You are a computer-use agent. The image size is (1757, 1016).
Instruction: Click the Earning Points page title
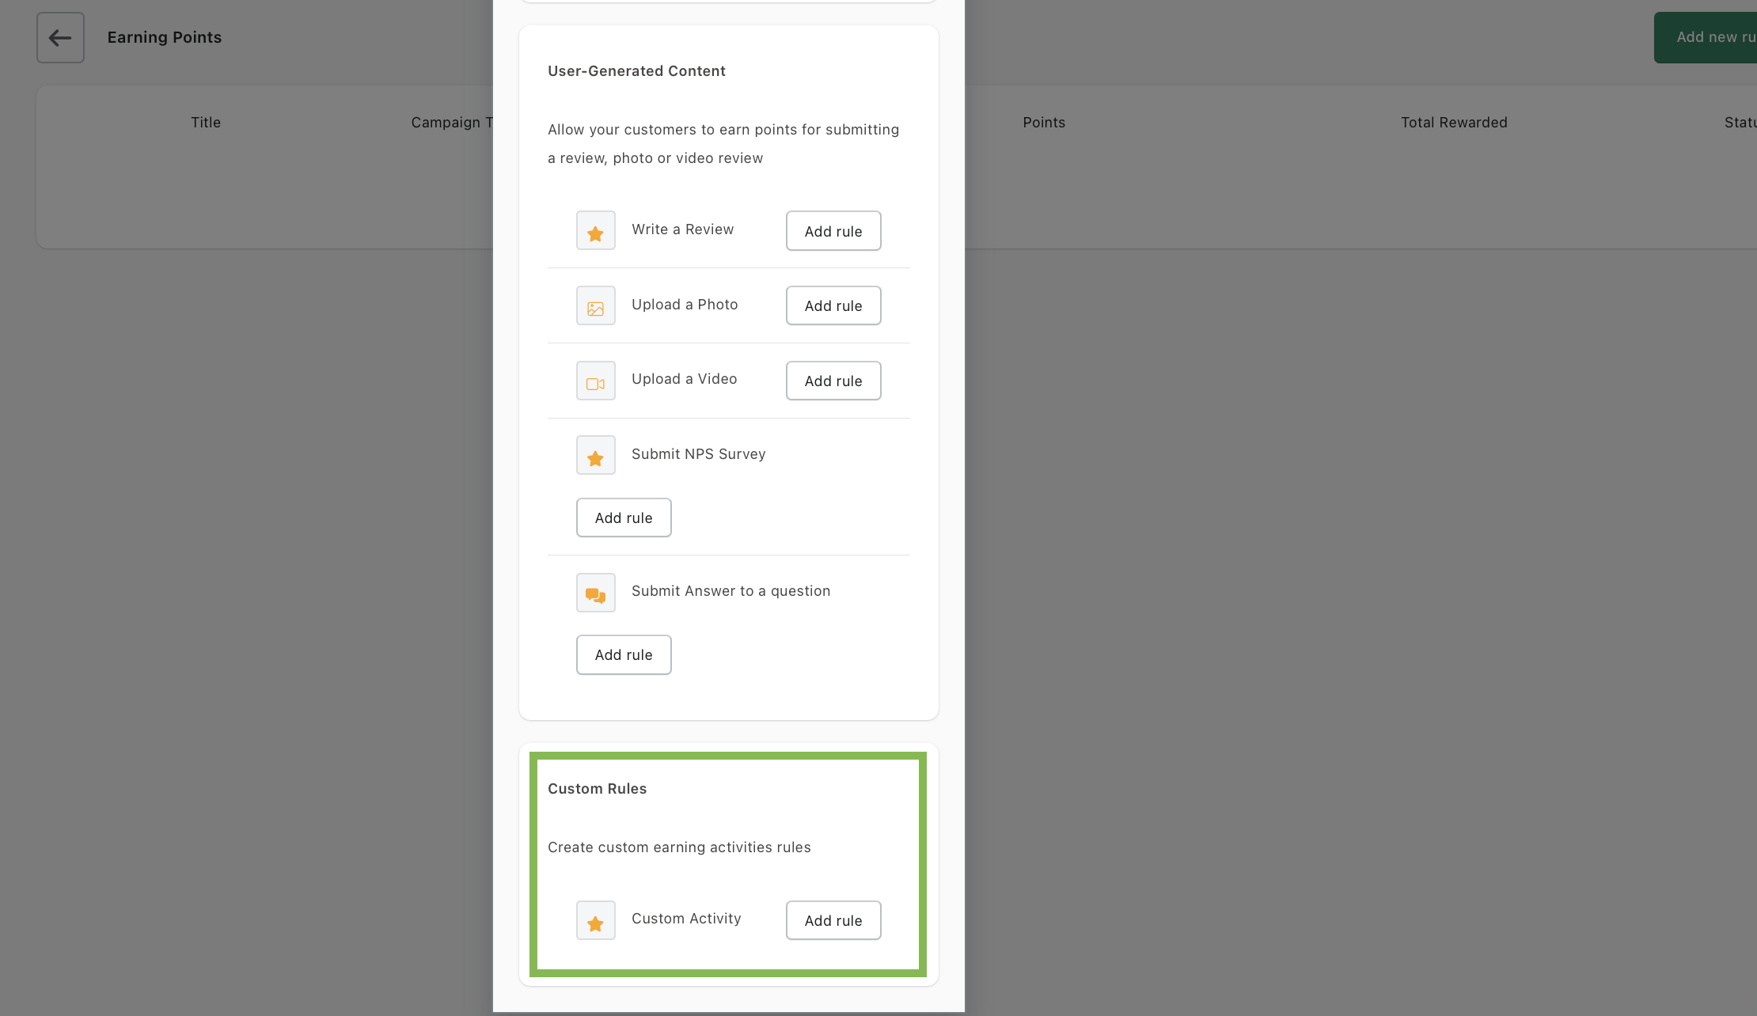(165, 37)
